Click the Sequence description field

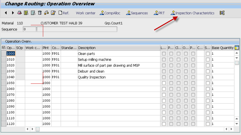click(77, 29)
